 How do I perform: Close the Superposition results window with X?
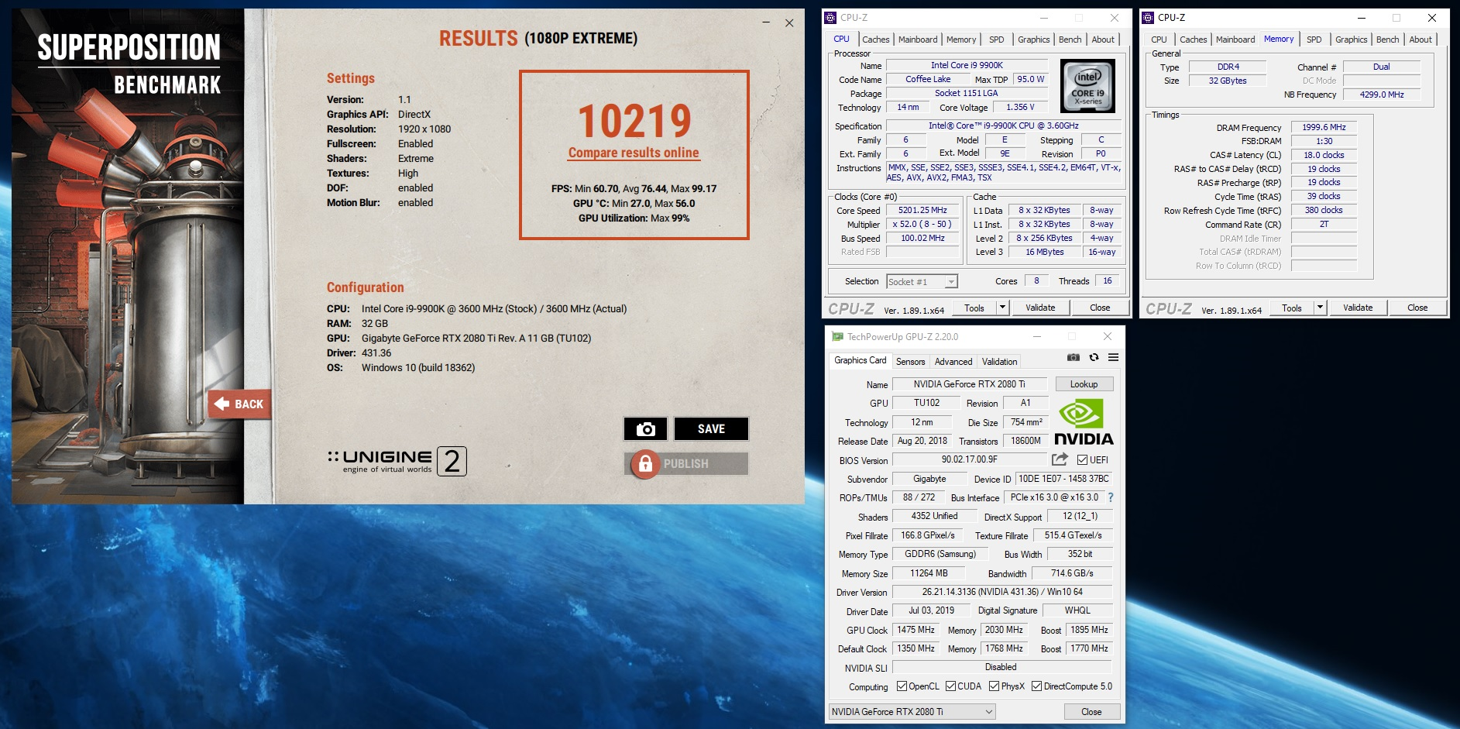coord(789,22)
